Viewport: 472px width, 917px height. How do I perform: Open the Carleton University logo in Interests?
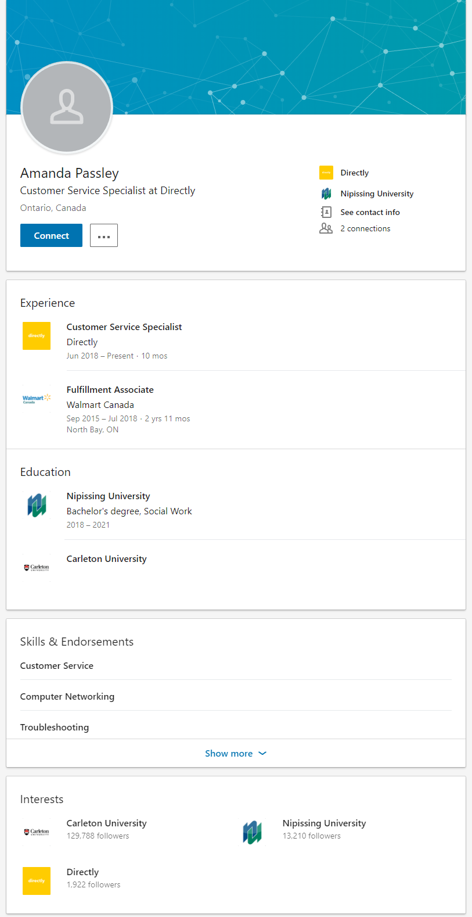pyautogui.click(x=37, y=832)
